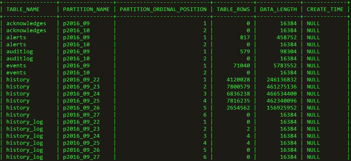This screenshot has height=161, width=351.
Task: Click partition p2016_10 of the auditlog table
Action: (x=76, y=58)
